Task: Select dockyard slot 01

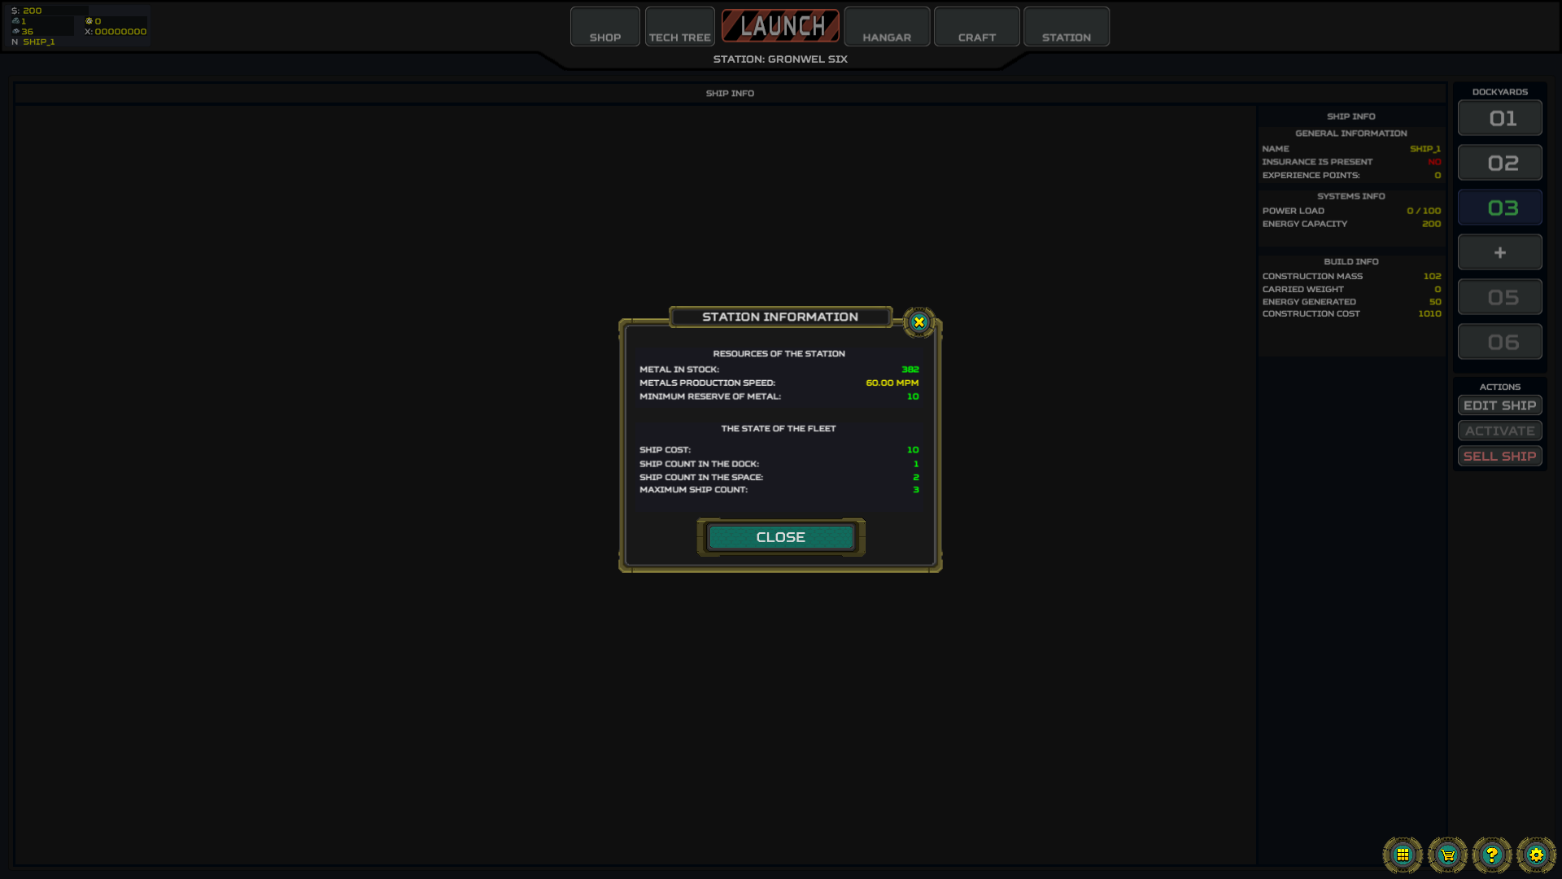Action: click(x=1500, y=118)
